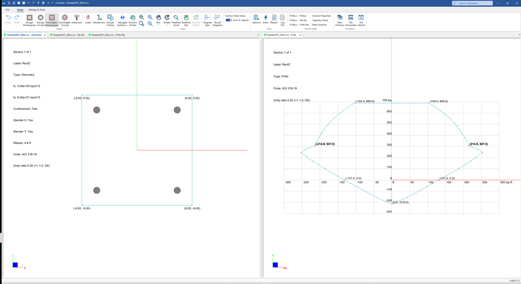Switch to the Home ribbon tab
The width and height of the screenshot is (521, 284).
tap(20, 10)
